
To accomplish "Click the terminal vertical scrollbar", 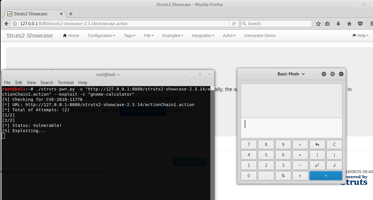I will tap(212, 143).
